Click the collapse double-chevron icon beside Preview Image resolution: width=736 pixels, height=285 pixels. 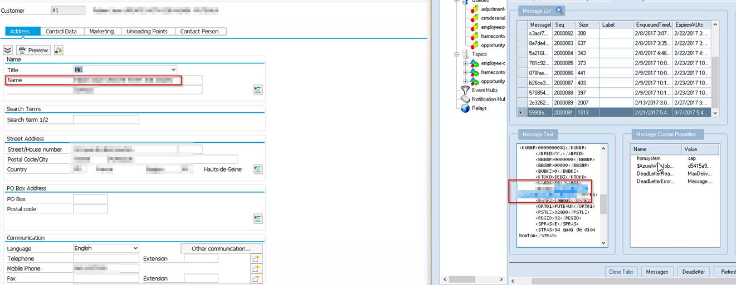(x=8, y=50)
